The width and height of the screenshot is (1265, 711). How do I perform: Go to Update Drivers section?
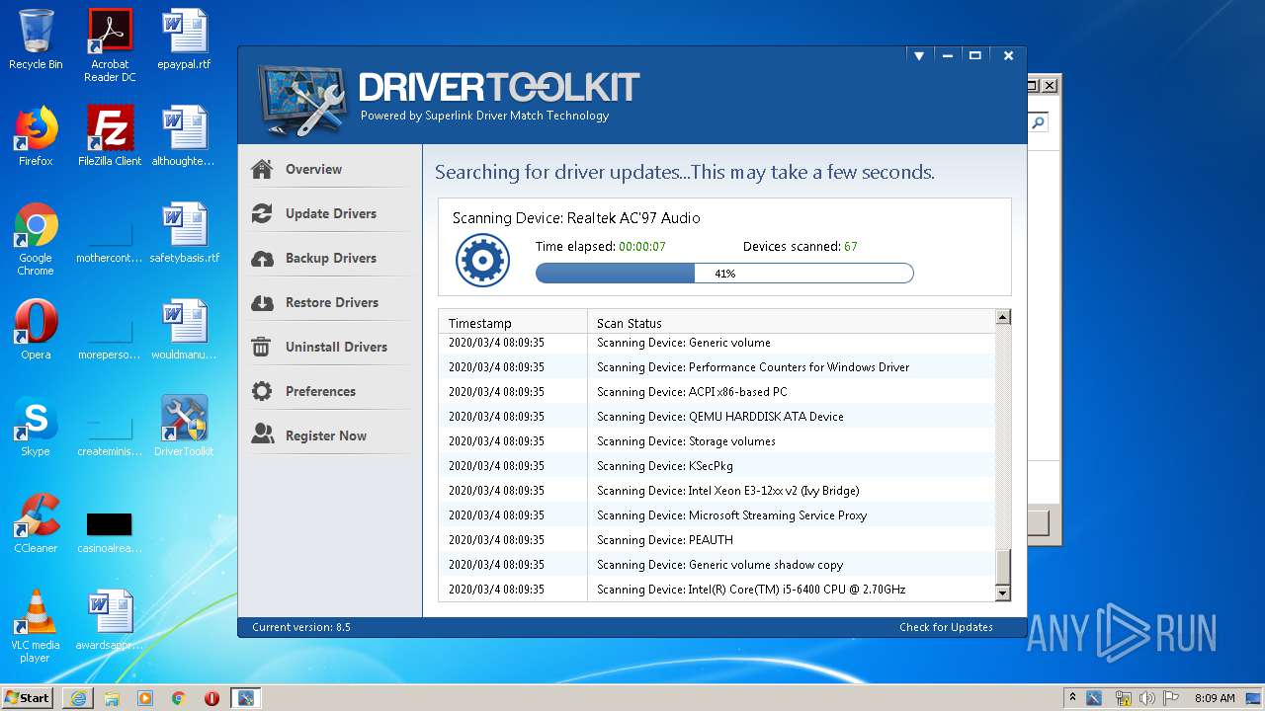pos(330,213)
